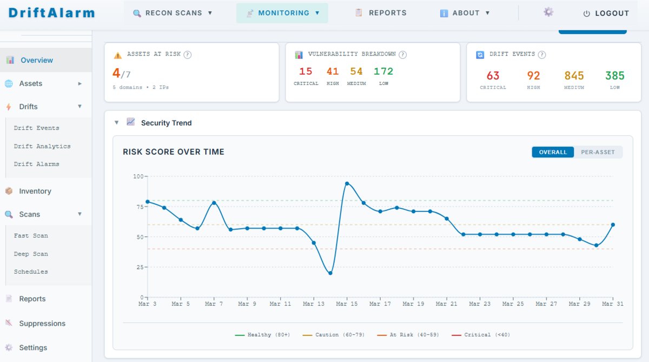
Task: Select the Scans magnifying glass icon
Action: pos(8,214)
